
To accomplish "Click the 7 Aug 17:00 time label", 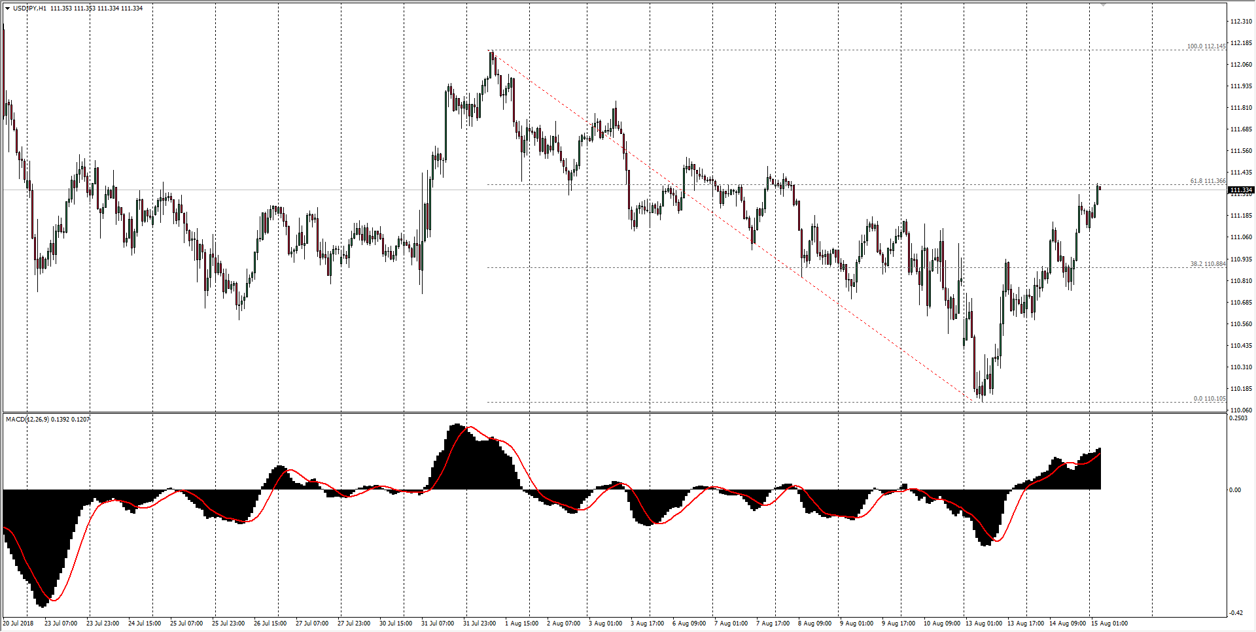I will click(773, 624).
